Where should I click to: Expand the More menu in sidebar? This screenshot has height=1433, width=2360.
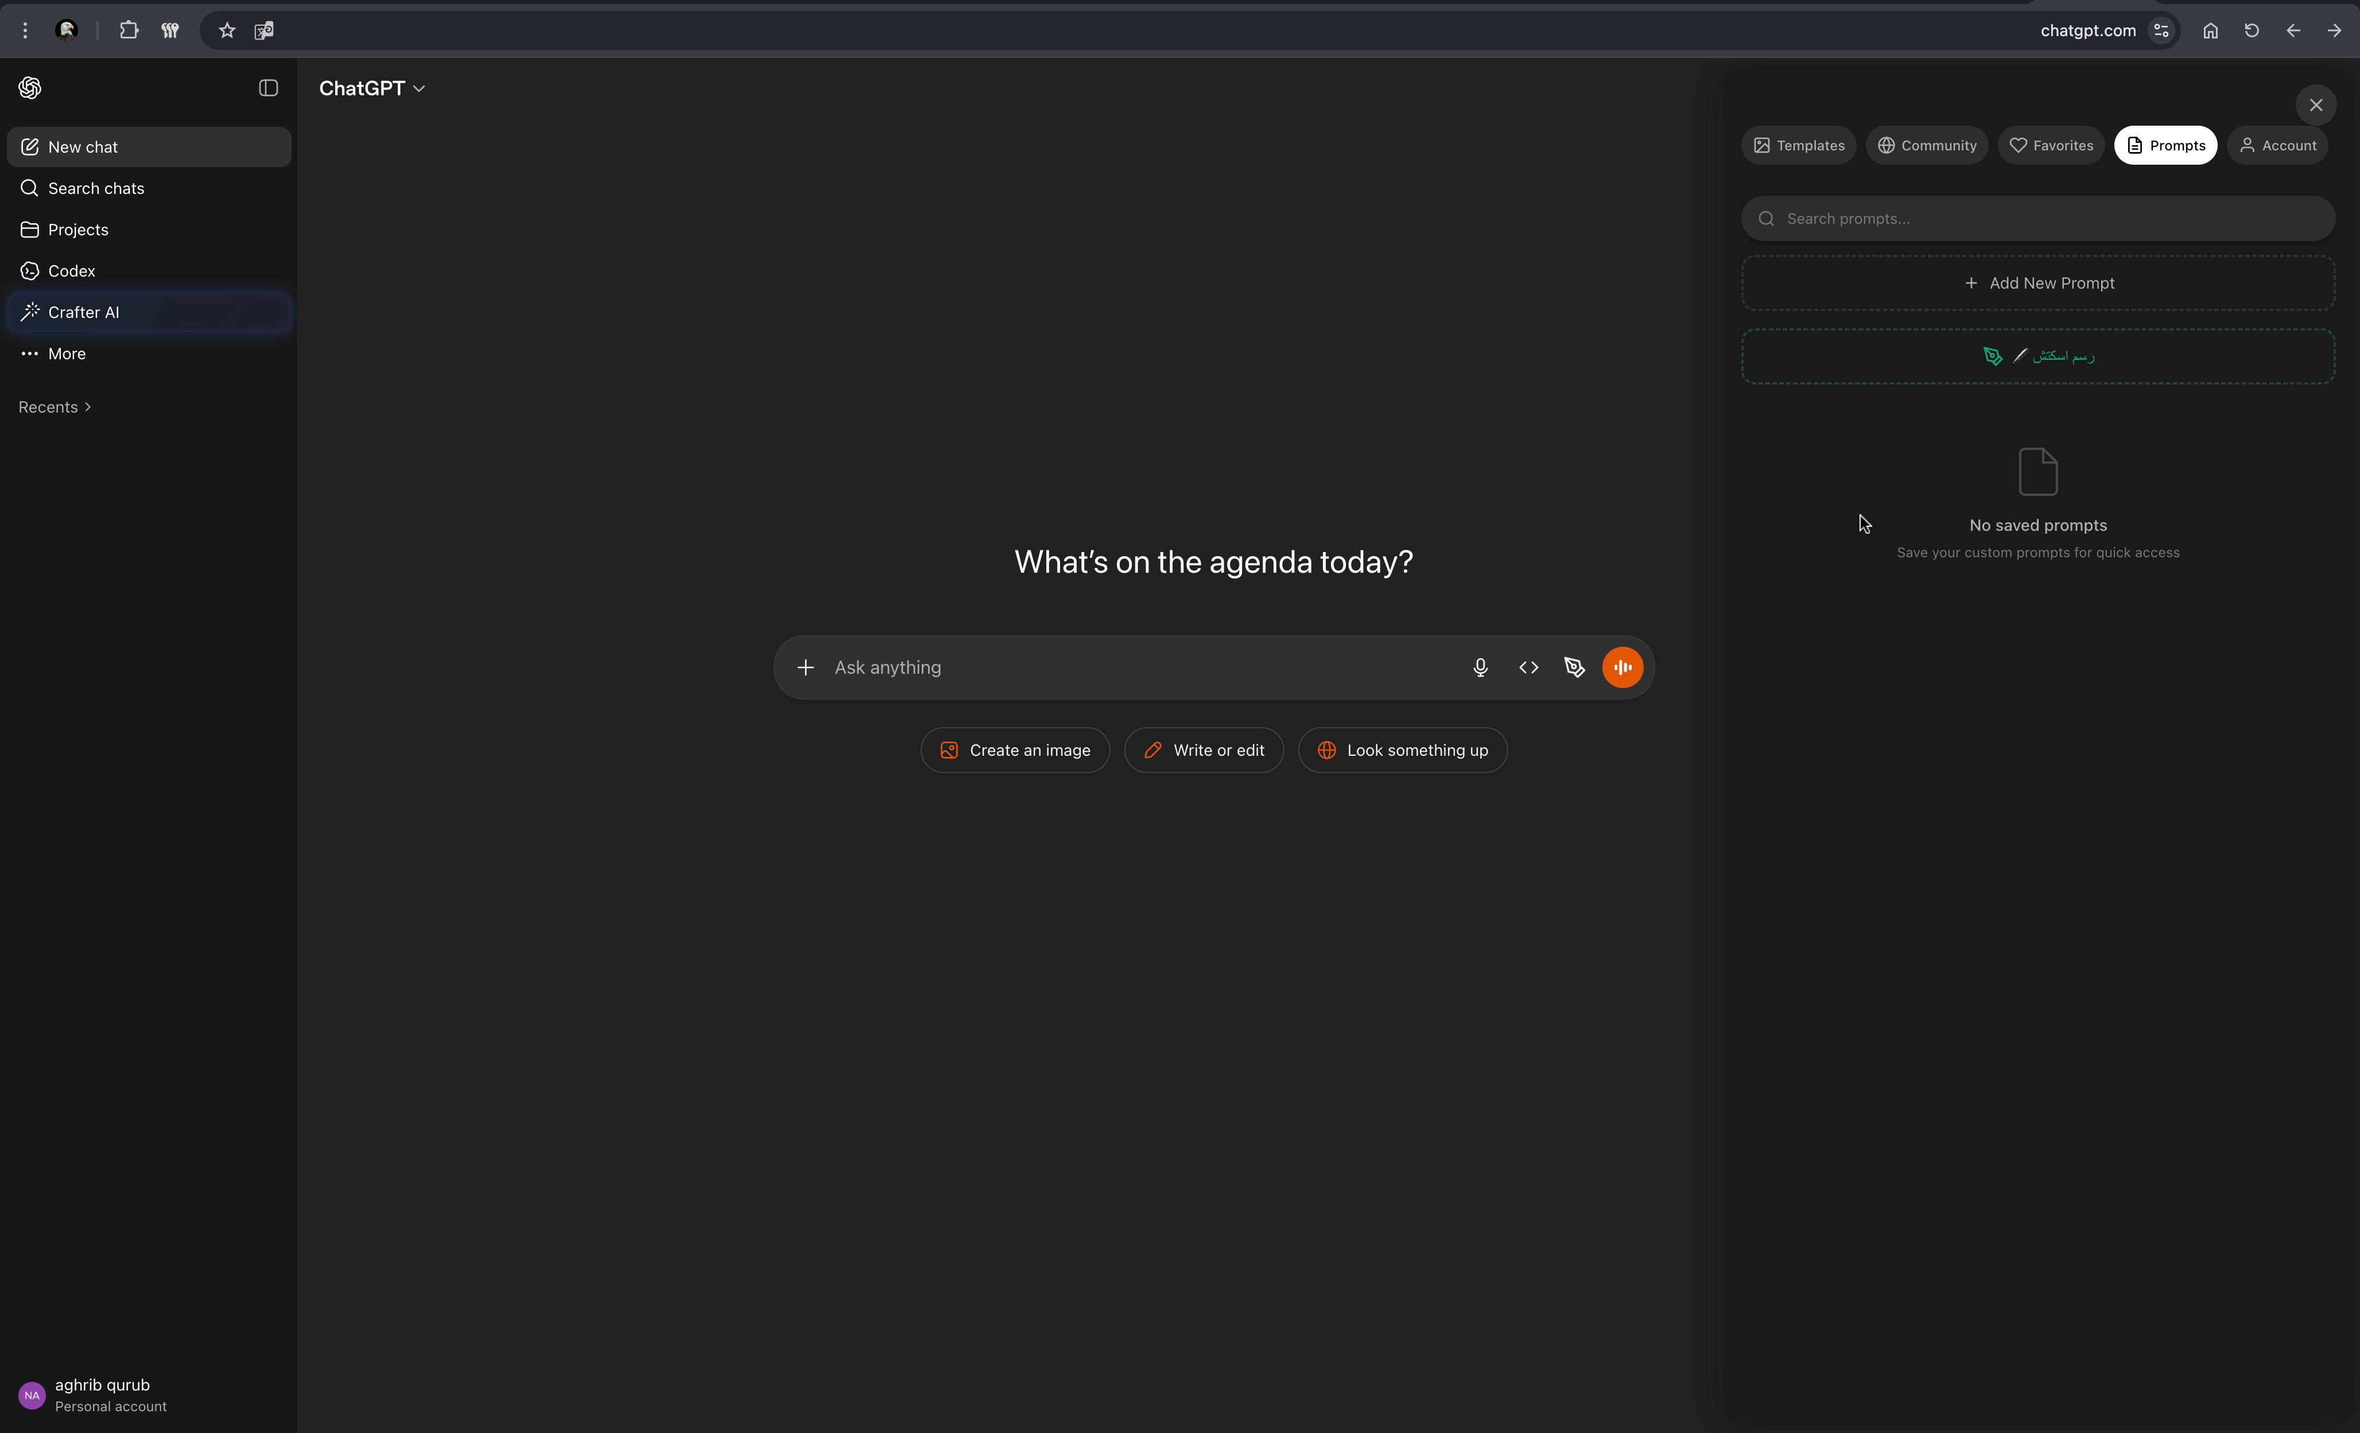66,354
